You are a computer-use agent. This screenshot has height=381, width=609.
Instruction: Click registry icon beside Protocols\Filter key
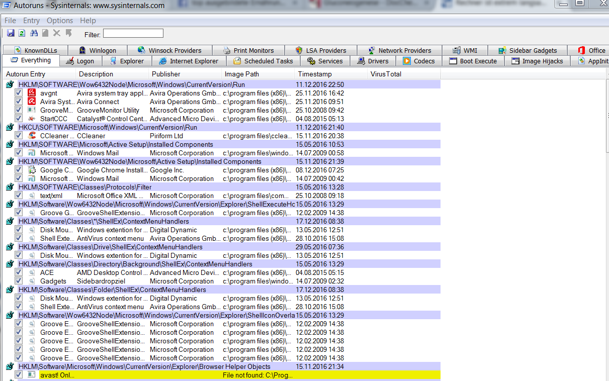click(x=10, y=187)
